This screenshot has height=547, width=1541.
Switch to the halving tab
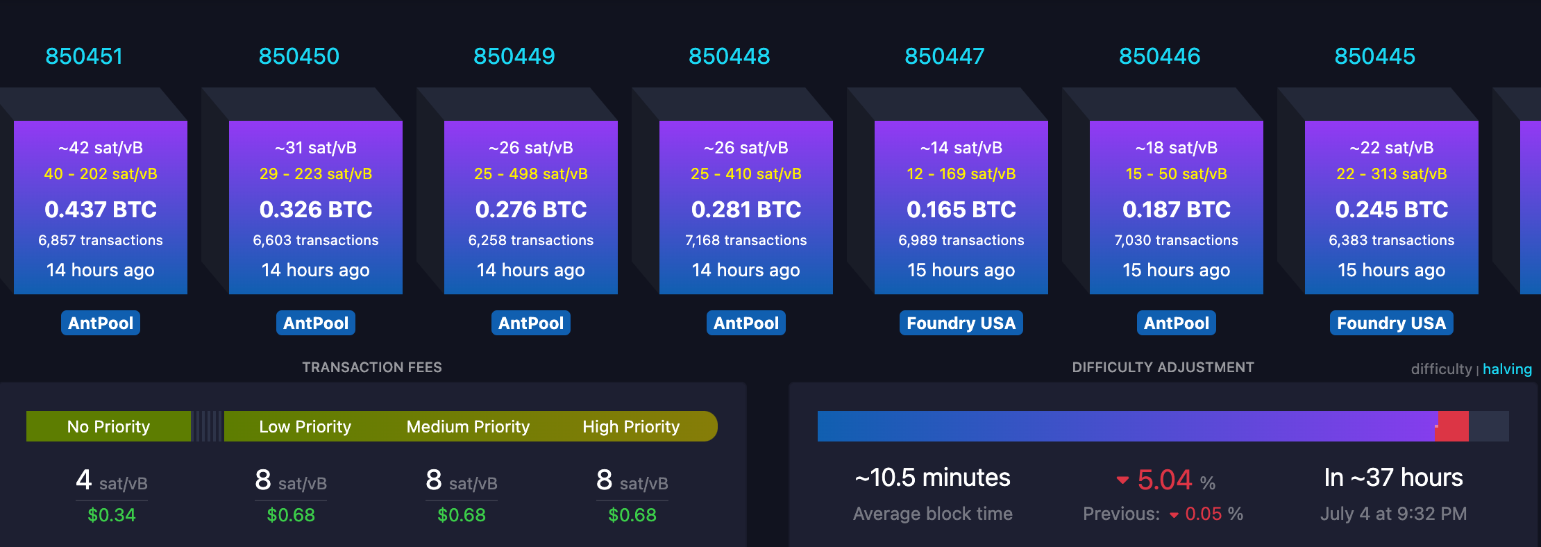click(1507, 369)
